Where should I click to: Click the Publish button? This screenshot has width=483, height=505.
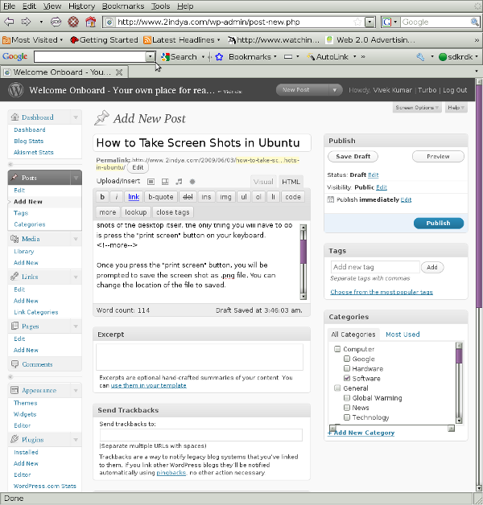(439, 224)
